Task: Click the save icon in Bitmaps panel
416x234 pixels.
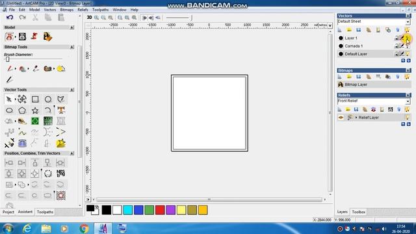Action: coord(358,77)
